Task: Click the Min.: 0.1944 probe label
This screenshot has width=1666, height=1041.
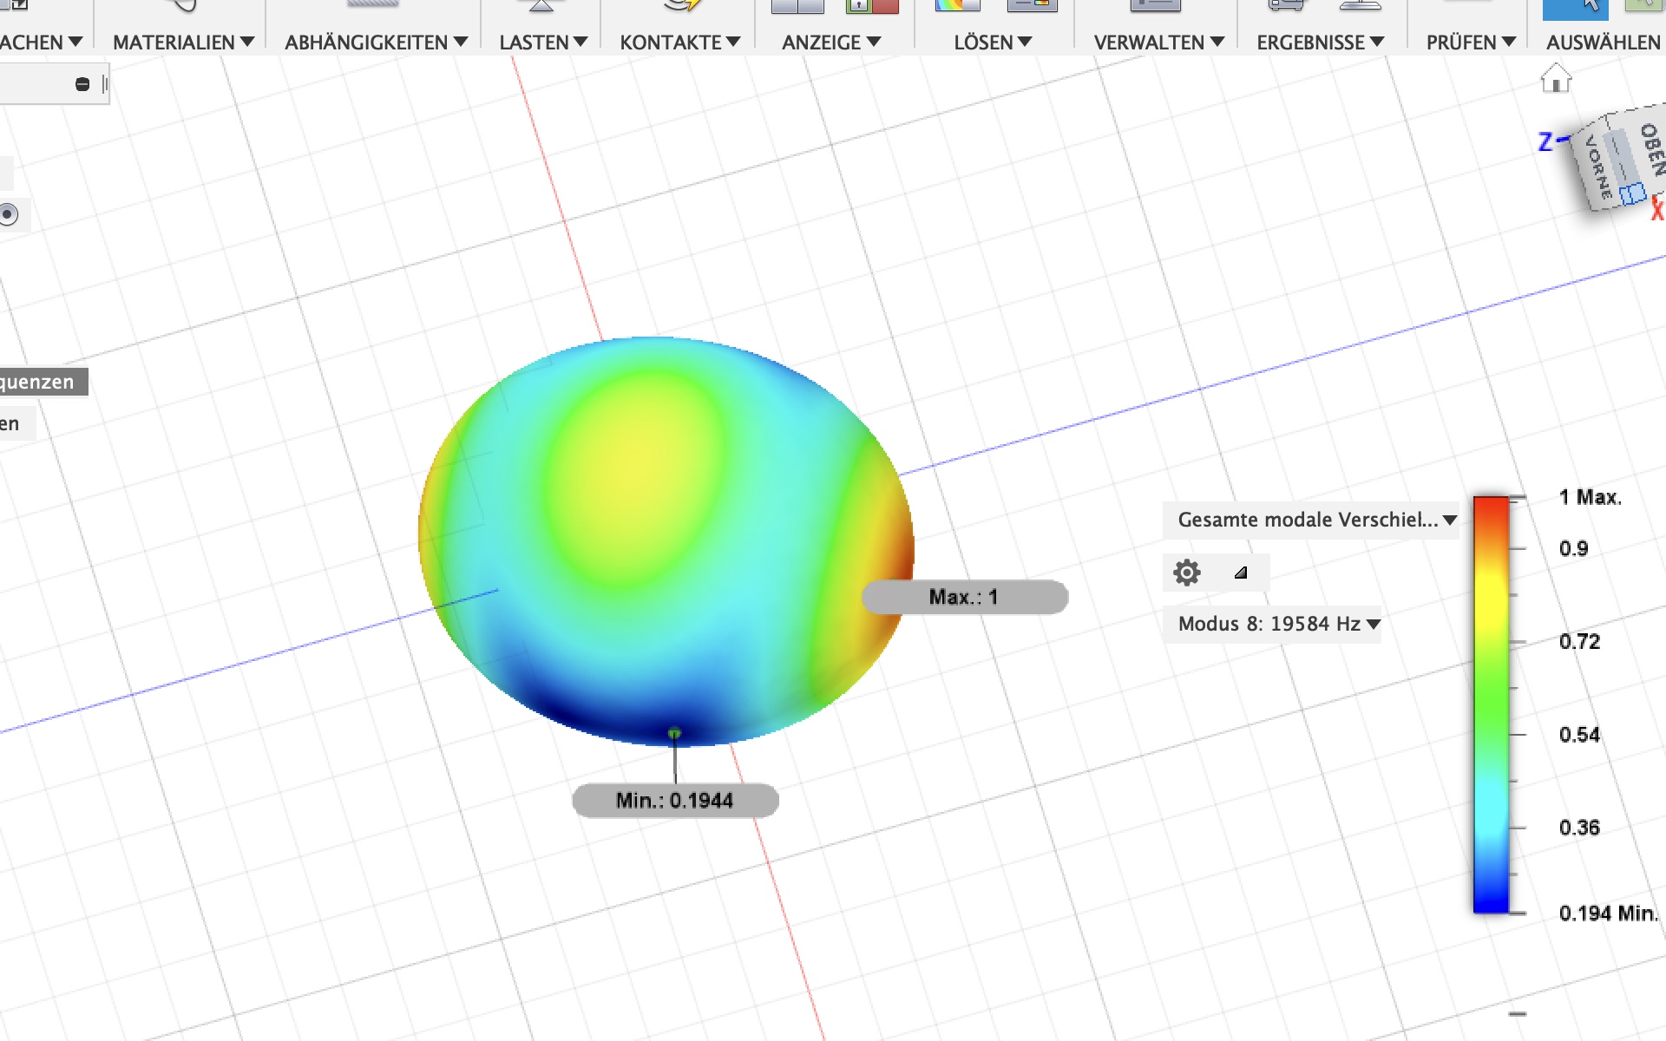Action: click(675, 800)
